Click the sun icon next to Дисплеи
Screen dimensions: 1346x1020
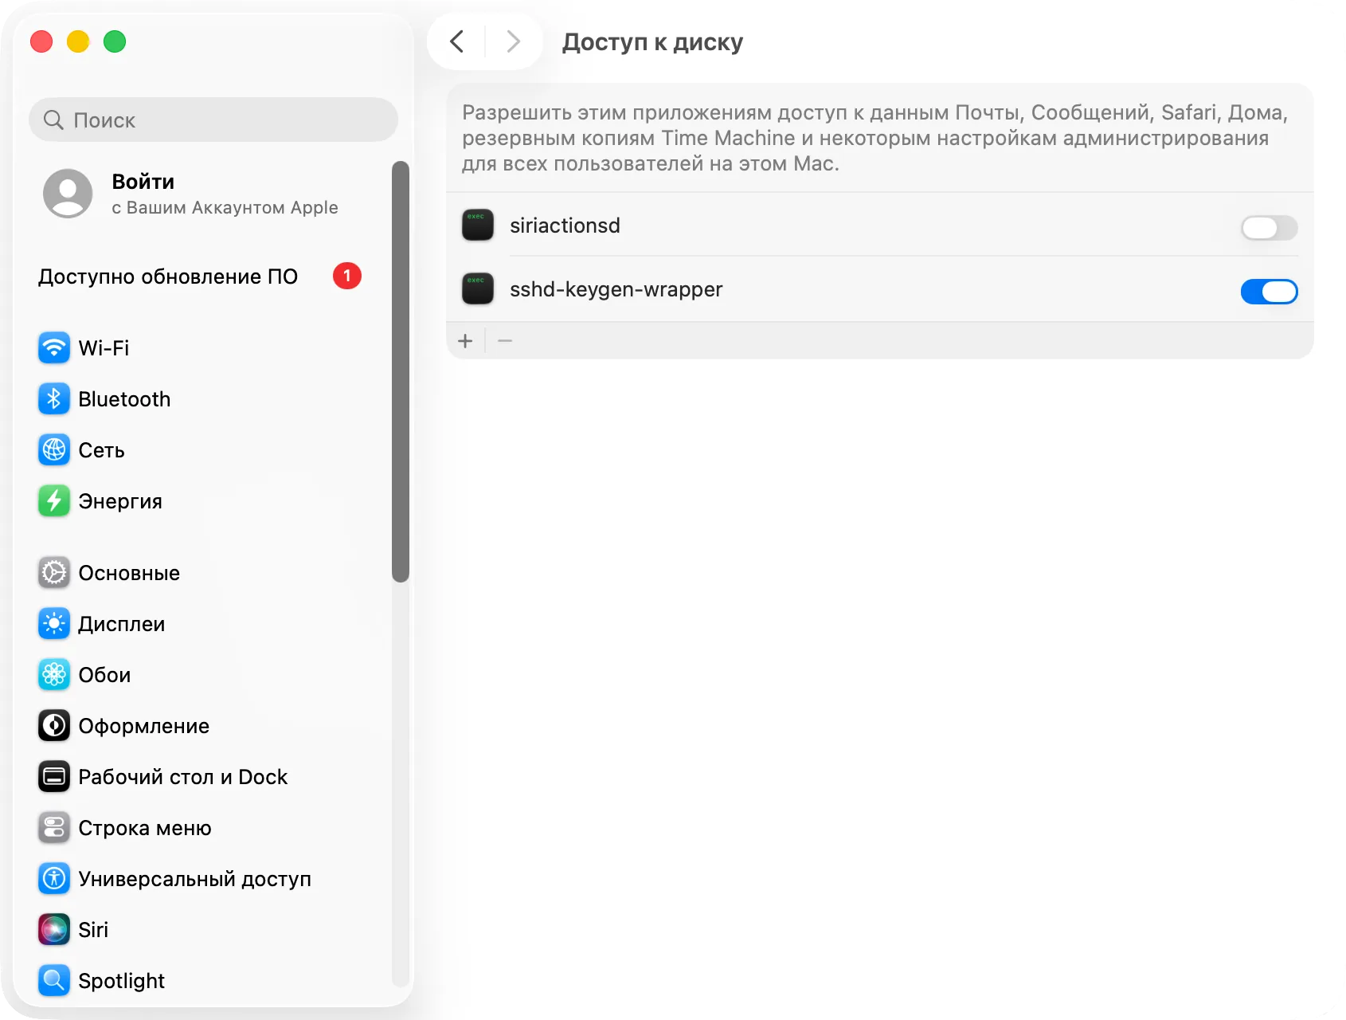[54, 623]
